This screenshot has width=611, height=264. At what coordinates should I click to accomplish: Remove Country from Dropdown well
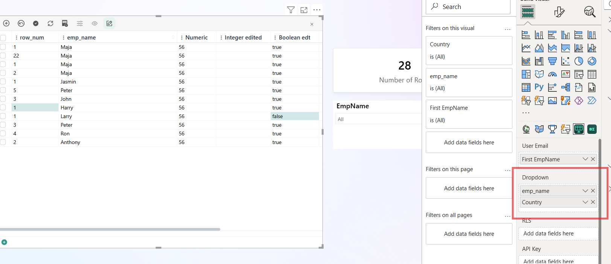[x=593, y=202]
